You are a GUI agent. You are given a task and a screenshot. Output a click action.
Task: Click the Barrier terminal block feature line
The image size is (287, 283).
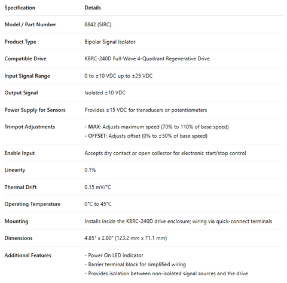coord(135,264)
